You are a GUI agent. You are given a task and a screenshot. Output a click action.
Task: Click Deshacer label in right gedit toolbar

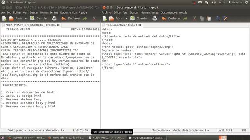point(174,19)
